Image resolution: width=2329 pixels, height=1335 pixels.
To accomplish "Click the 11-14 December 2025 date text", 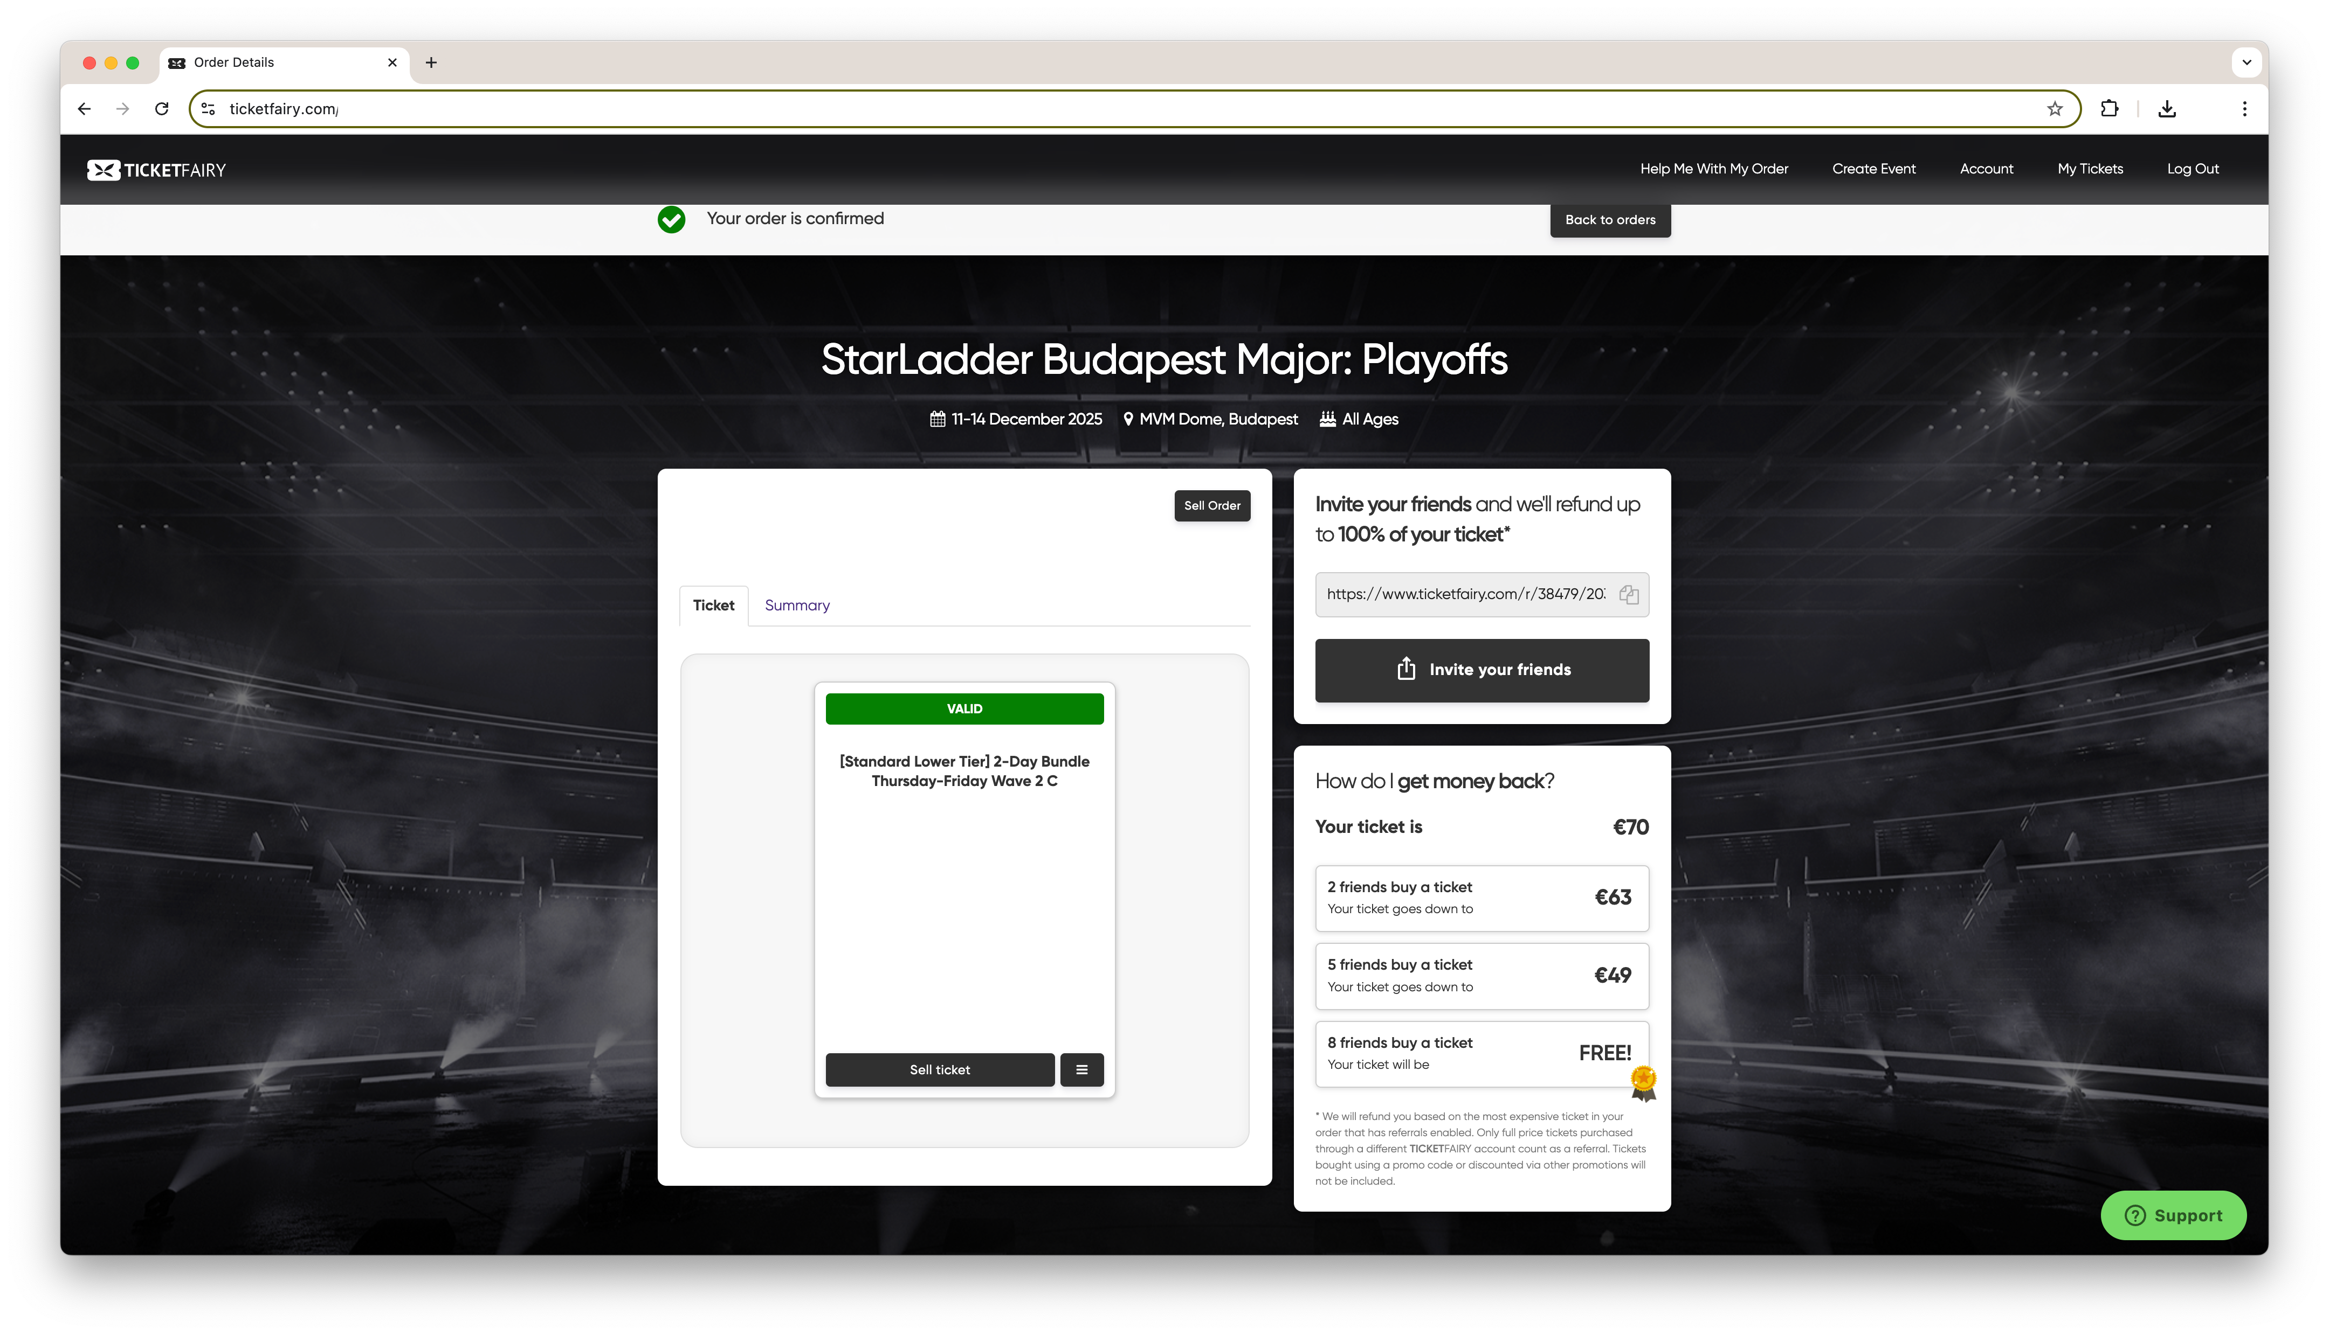I will (x=1026, y=419).
